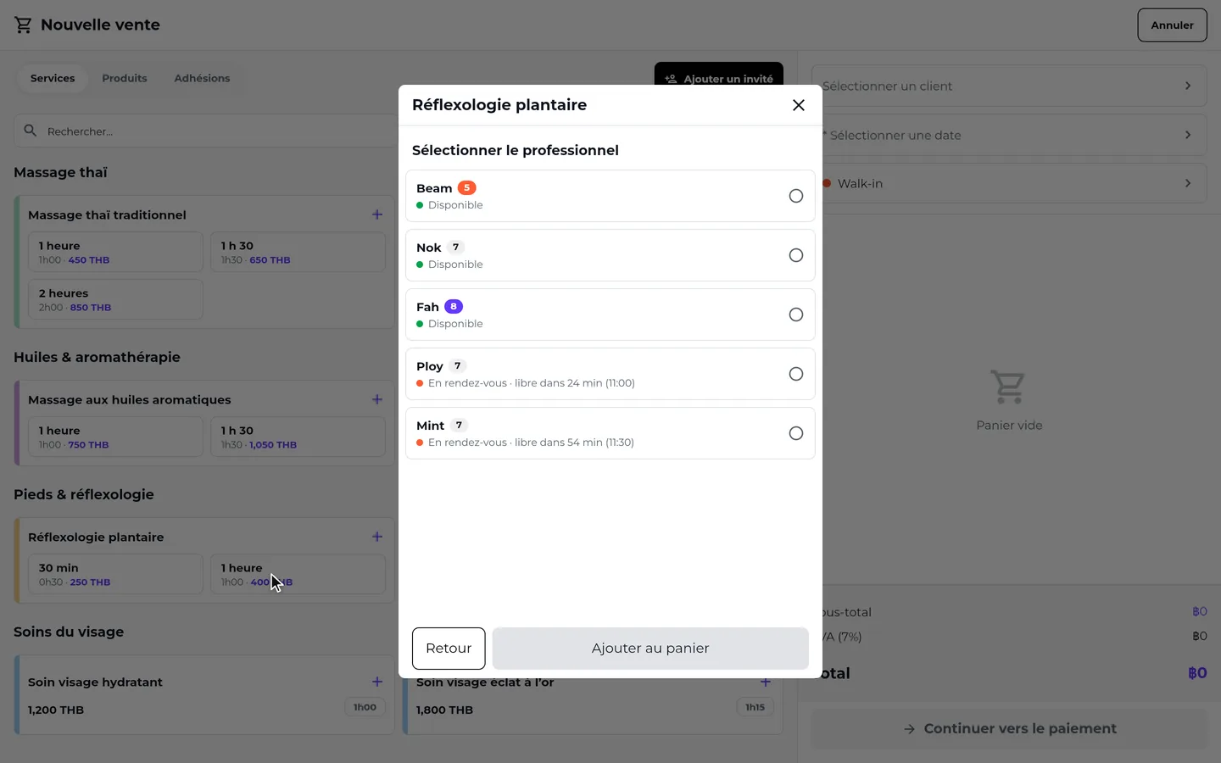Click the Annuler button

pyautogui.click(x=1172, y=25)
